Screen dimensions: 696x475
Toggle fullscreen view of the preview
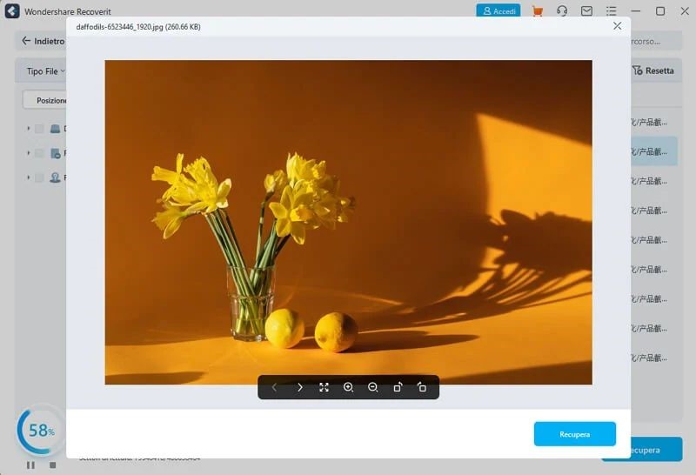[324, 387]
